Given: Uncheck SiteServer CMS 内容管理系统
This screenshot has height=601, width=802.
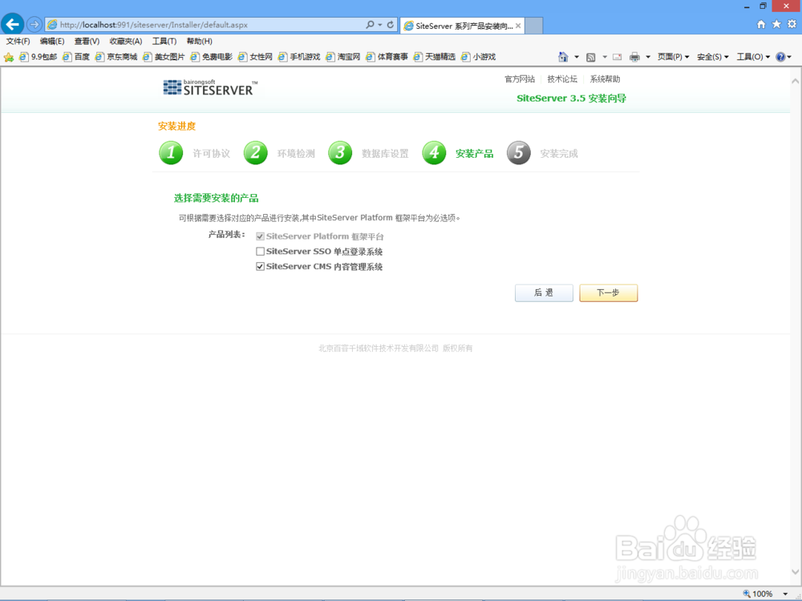Looking at the screenshot, I should (259, 266).
